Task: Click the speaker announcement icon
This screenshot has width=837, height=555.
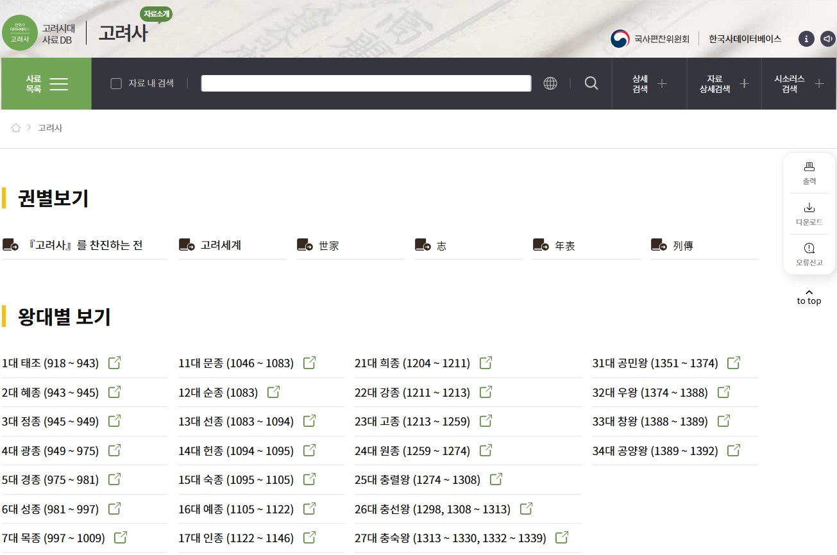Action: coord(827,39)
